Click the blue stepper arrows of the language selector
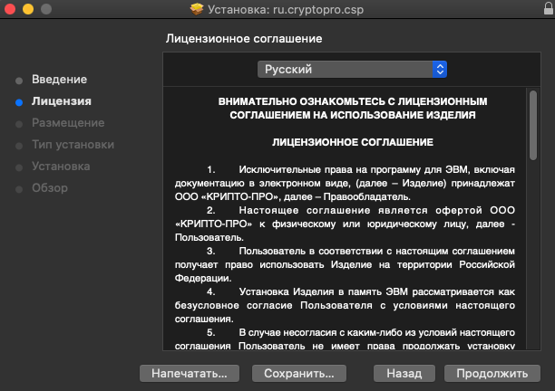Image resolution: width=555 pixels, height=391 pixels. tap(440, 69)
